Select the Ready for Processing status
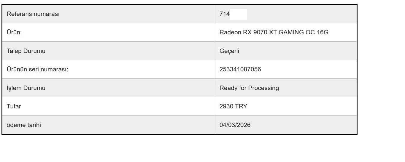Viewport: 405px width, 162px height. 249,88
